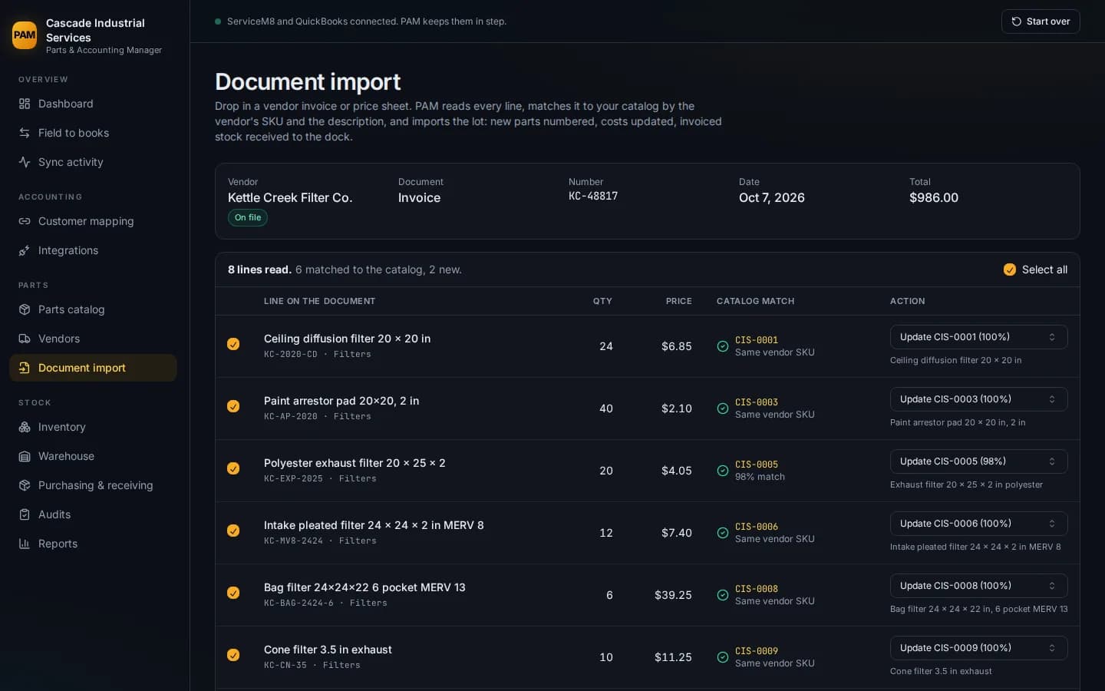The height and width of the screenshot is (691, 1105).
Task: Uncheck the Polyester exhaust filter line
Action: click(x=233, y=468)
